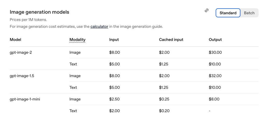Click the Image generation models heading
The height and width of the screenshot is (118, 272).
point(39,12)
